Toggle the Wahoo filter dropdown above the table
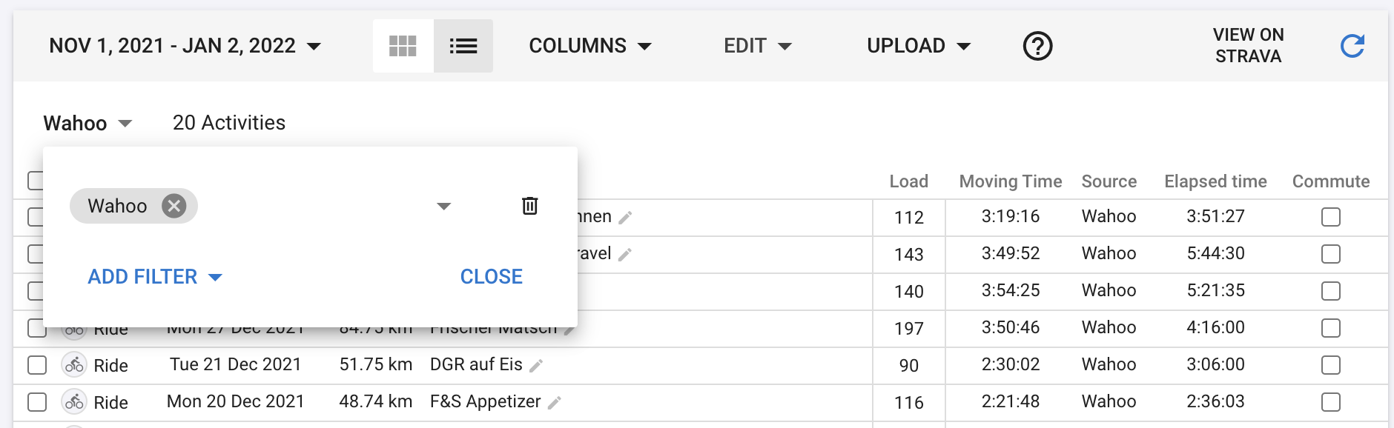The height and width of the screenshot is (428, 1394). [87, 123]
